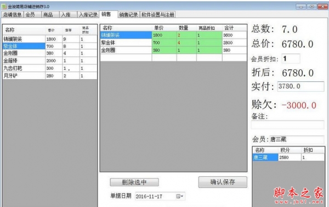Select 紫金钵 row in sales table
The height and width of the screenshot is (207, 329).
(126, 43)
